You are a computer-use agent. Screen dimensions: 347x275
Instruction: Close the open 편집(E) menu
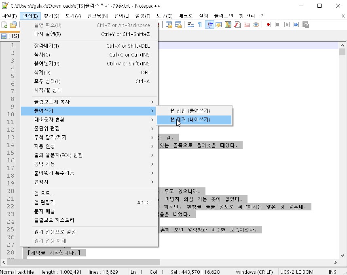click(30, 16)
